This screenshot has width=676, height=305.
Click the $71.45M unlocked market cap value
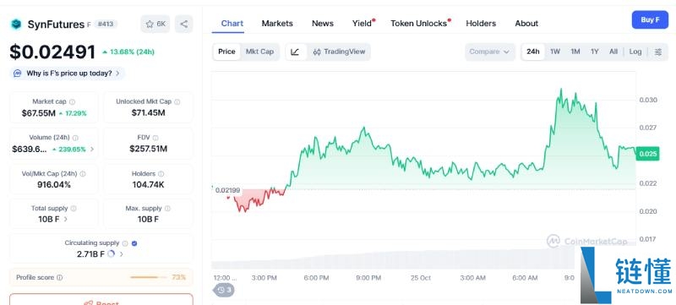tap(149, 113)
